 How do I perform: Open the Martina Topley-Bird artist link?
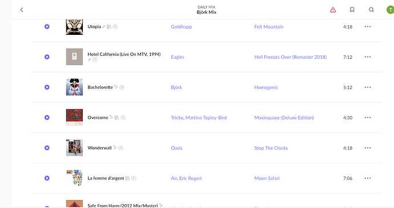(206, 118)
